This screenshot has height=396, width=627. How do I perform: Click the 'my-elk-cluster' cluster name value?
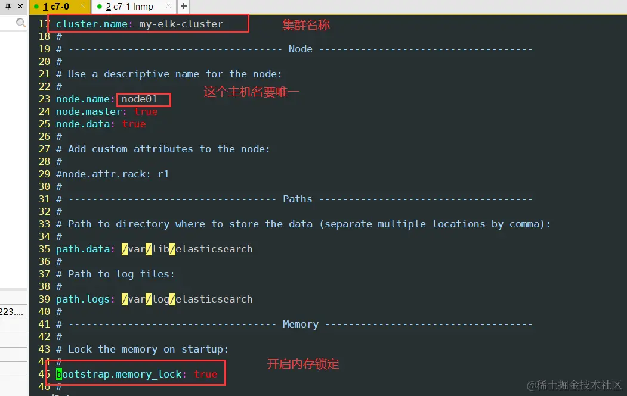pos(181,24)
